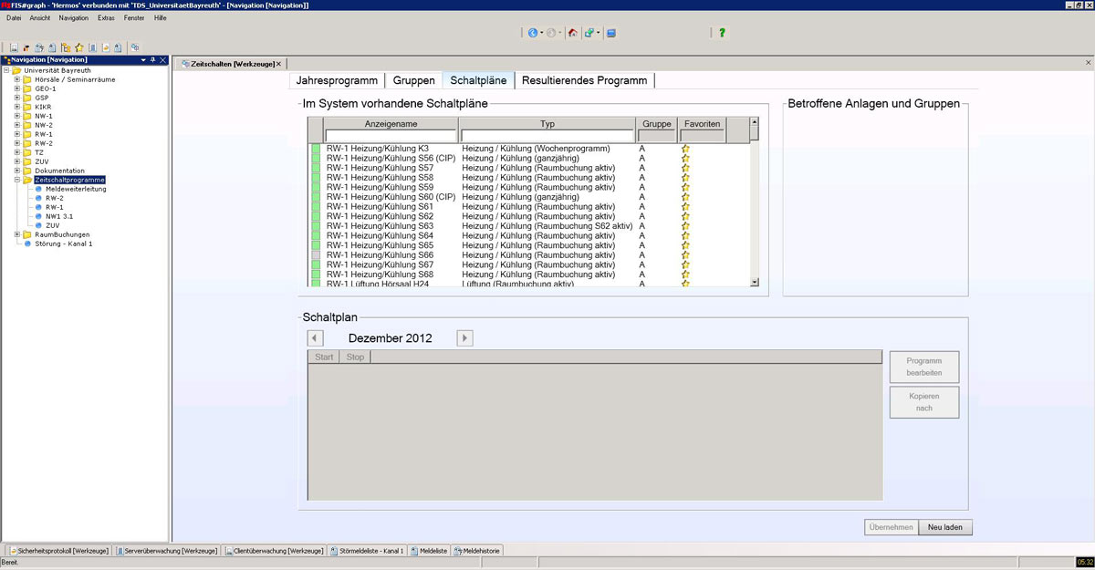Click the Anzeigename filter input field
Viewport: 1095px width, 570px height.
pos(391,136)
